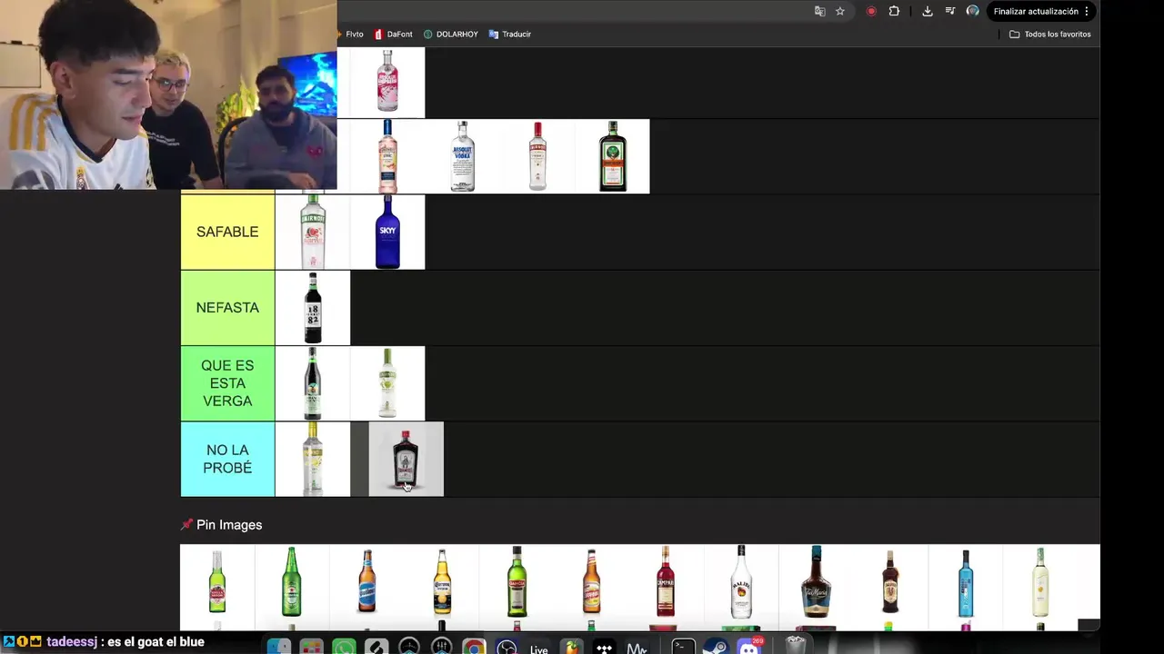Open Steam from the dock
The image size is (1164, 654).
tap(716, 647)
